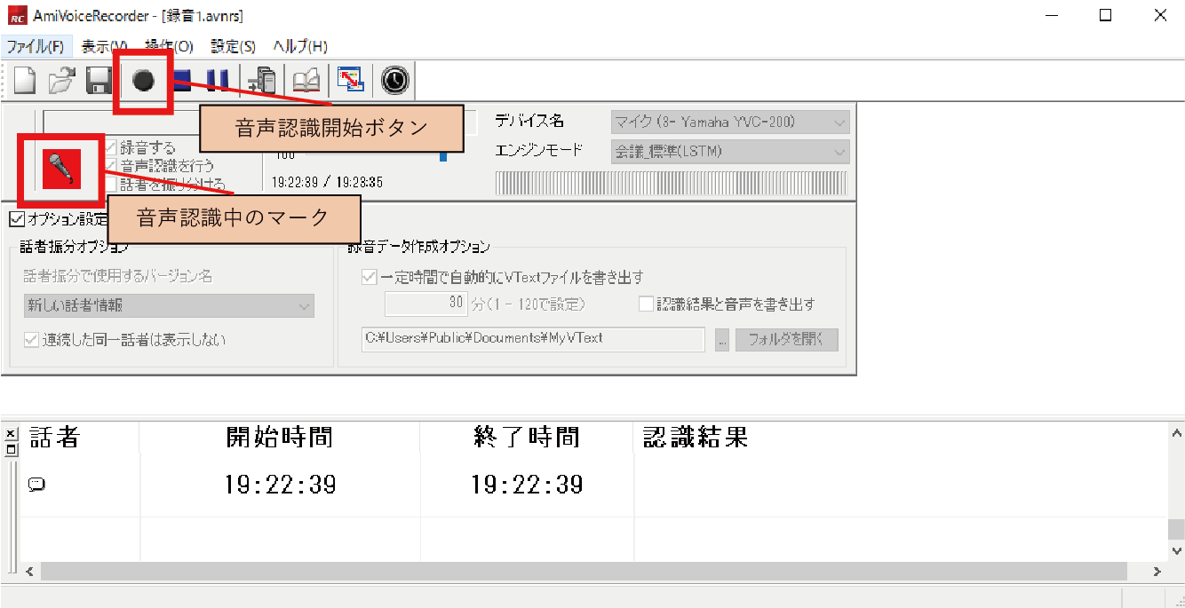Open the デバイス名 microphone dropdown

click(x=730, y=122)
